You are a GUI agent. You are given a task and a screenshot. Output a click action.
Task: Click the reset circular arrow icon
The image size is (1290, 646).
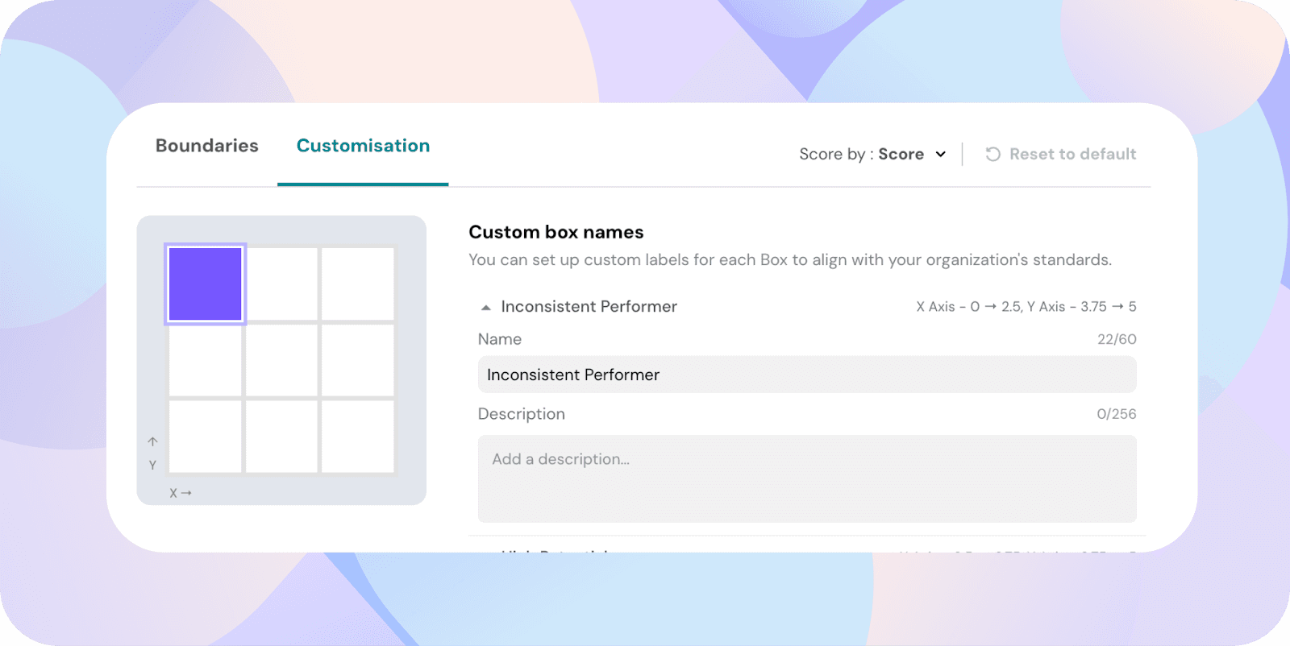(x=992, y=154)
